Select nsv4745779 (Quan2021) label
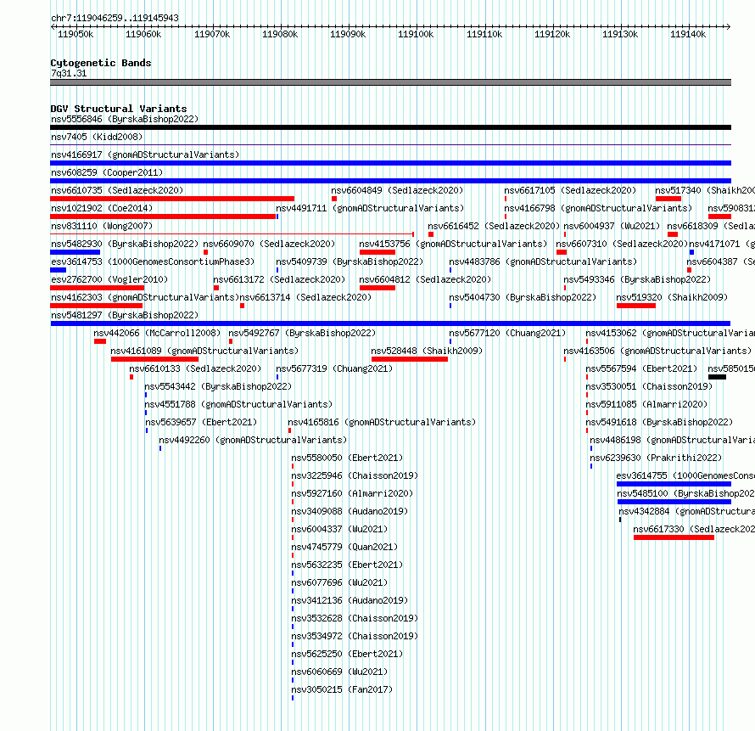 [x=344, y=547]
